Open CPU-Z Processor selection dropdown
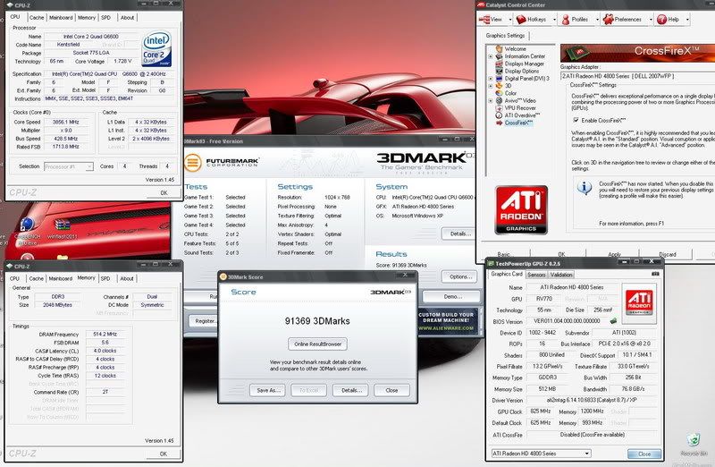The width and height of the screenshot is (715, 467). coord(69,166)
